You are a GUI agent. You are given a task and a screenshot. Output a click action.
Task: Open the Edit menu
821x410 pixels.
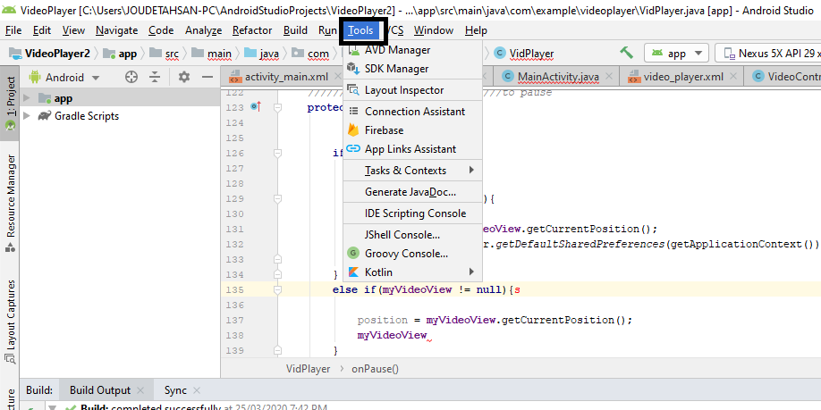tap(42, 30)
